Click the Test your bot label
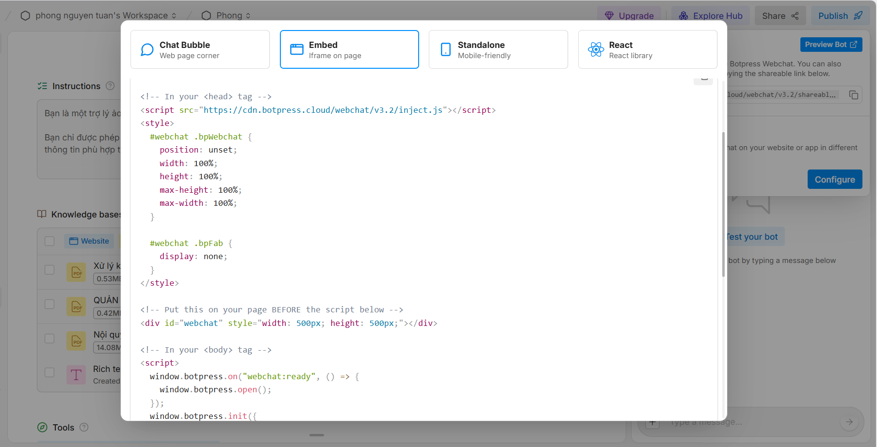877x447 pixels. tap(752, 237)
